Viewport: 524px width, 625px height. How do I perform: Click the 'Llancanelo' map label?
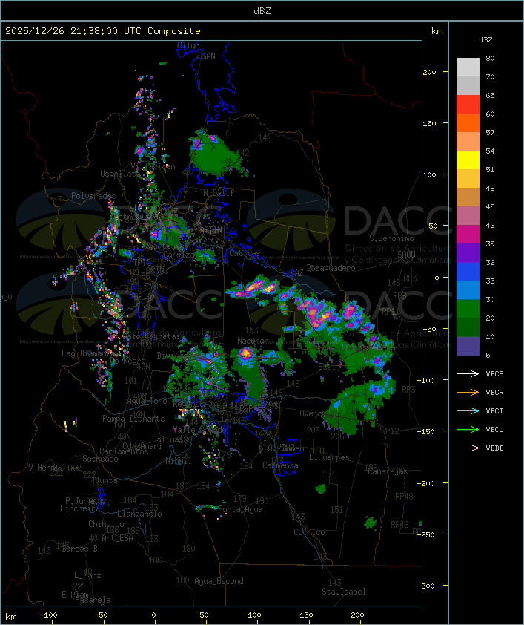click(139, 514)
